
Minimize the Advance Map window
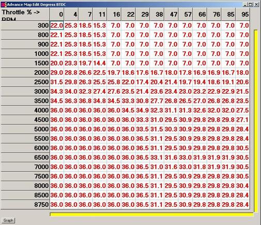coord(245,5)
